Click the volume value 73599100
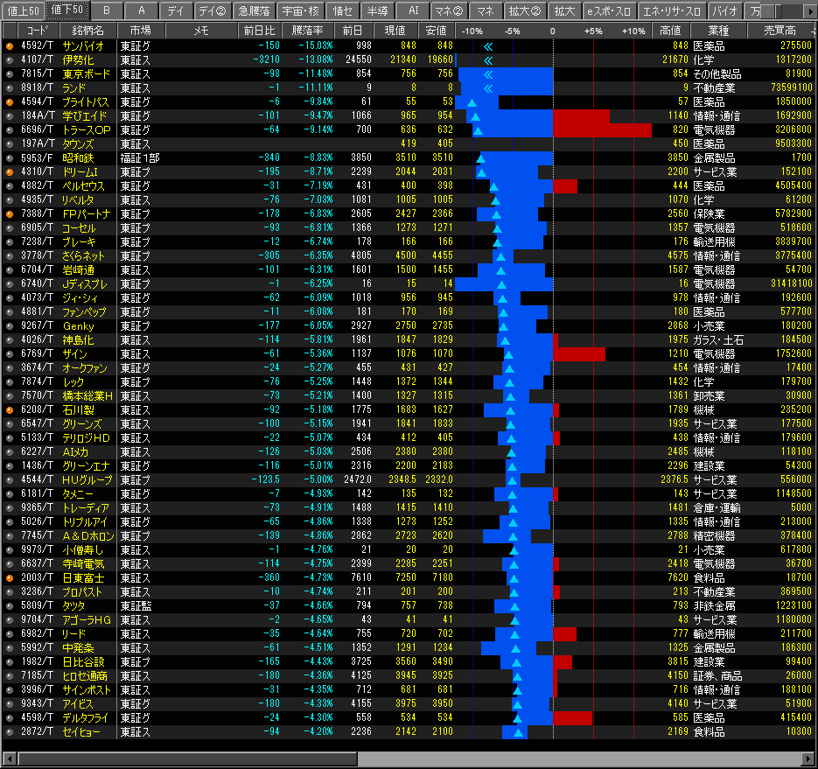The image size is (818, 769). click(x=792, y=87)
